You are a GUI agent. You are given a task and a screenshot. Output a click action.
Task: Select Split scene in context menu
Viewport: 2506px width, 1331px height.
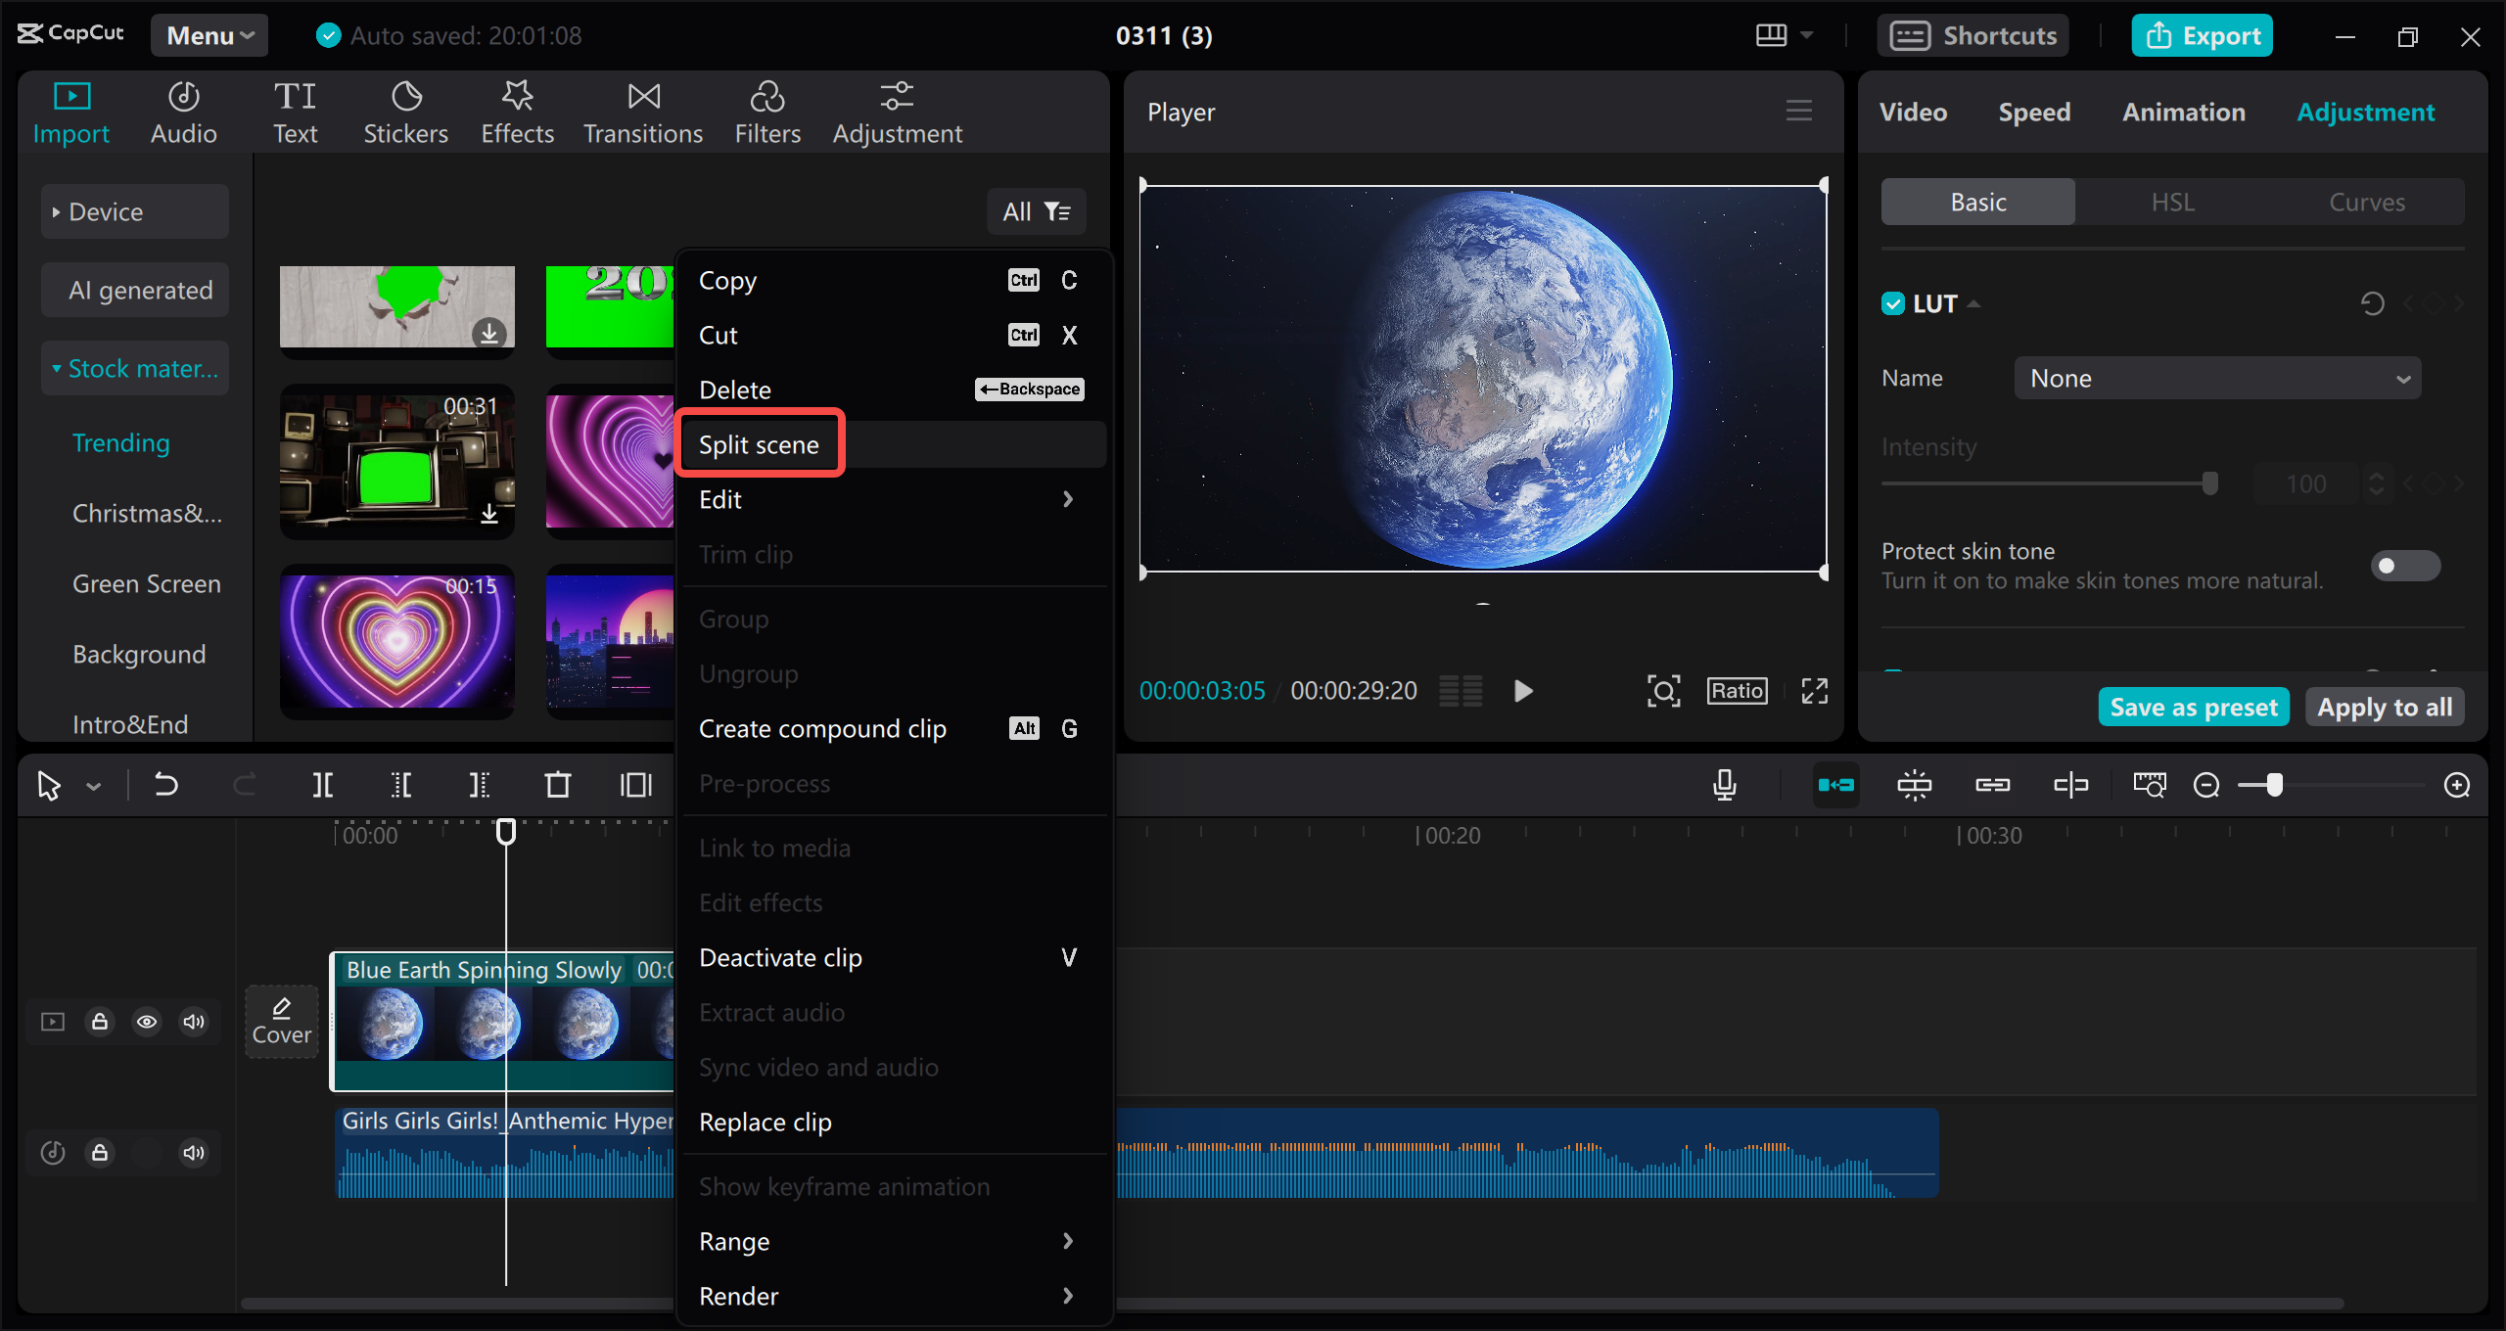pos(759,444)
